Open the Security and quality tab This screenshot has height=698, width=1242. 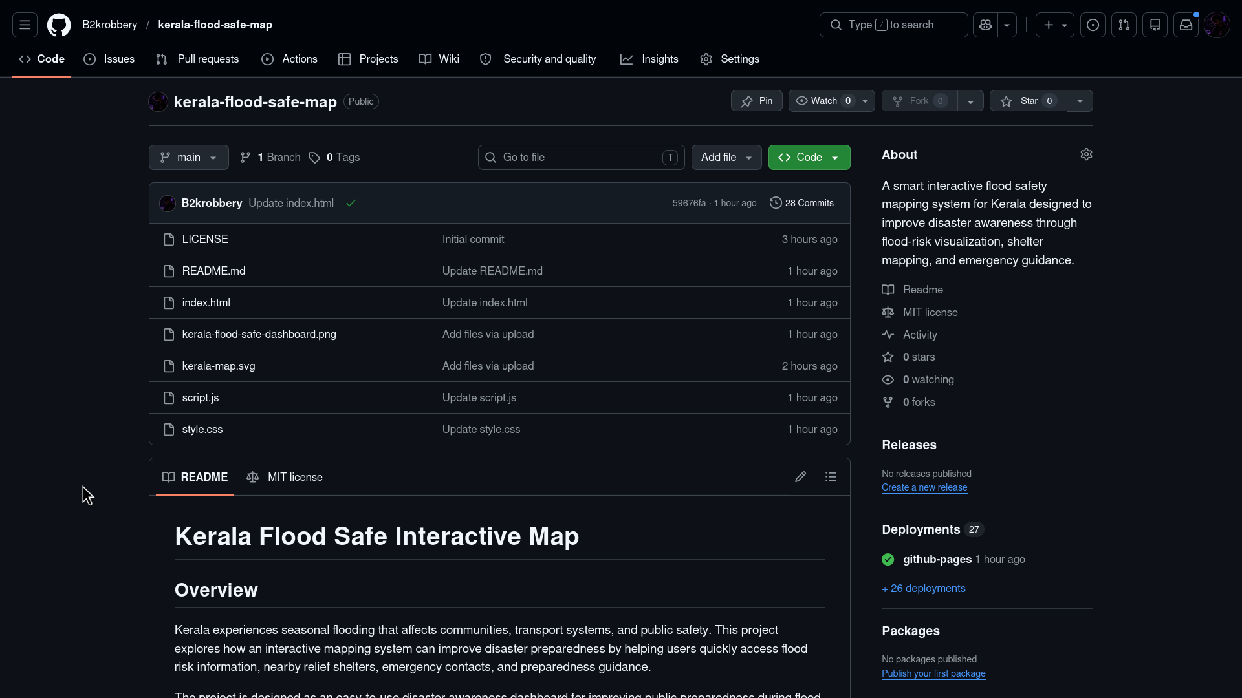tap(538, 59)
